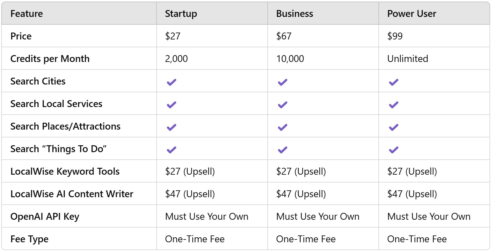Image resolution: width=492 pixels, height=252 pixels.
Task: Click Business checkmark for Search "Things To Do"
Action: [282, 150]
